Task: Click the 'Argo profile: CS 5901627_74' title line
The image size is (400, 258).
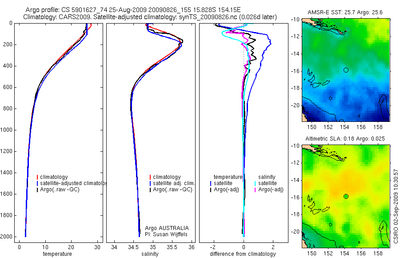Action: pos(133,10)
